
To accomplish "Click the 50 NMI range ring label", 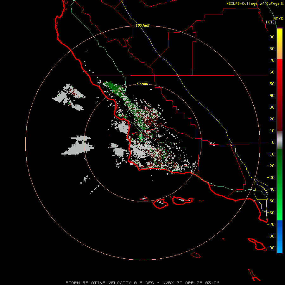I will point(142,84).
